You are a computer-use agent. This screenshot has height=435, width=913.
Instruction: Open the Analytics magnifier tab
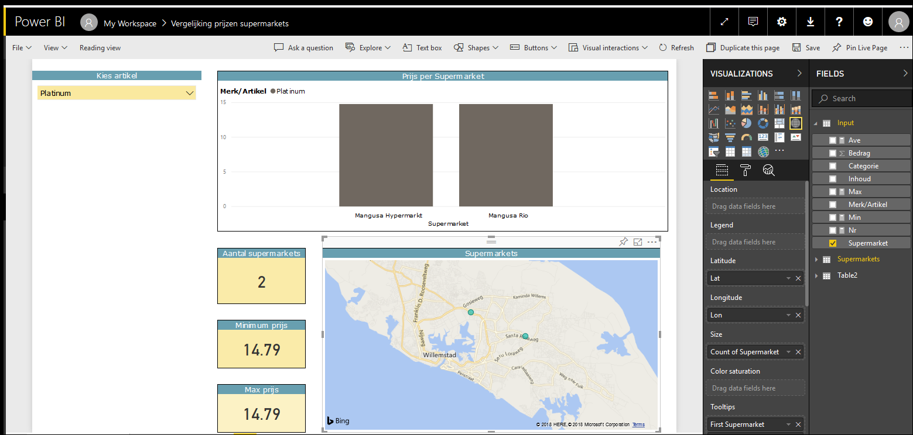tap(768, 170)
